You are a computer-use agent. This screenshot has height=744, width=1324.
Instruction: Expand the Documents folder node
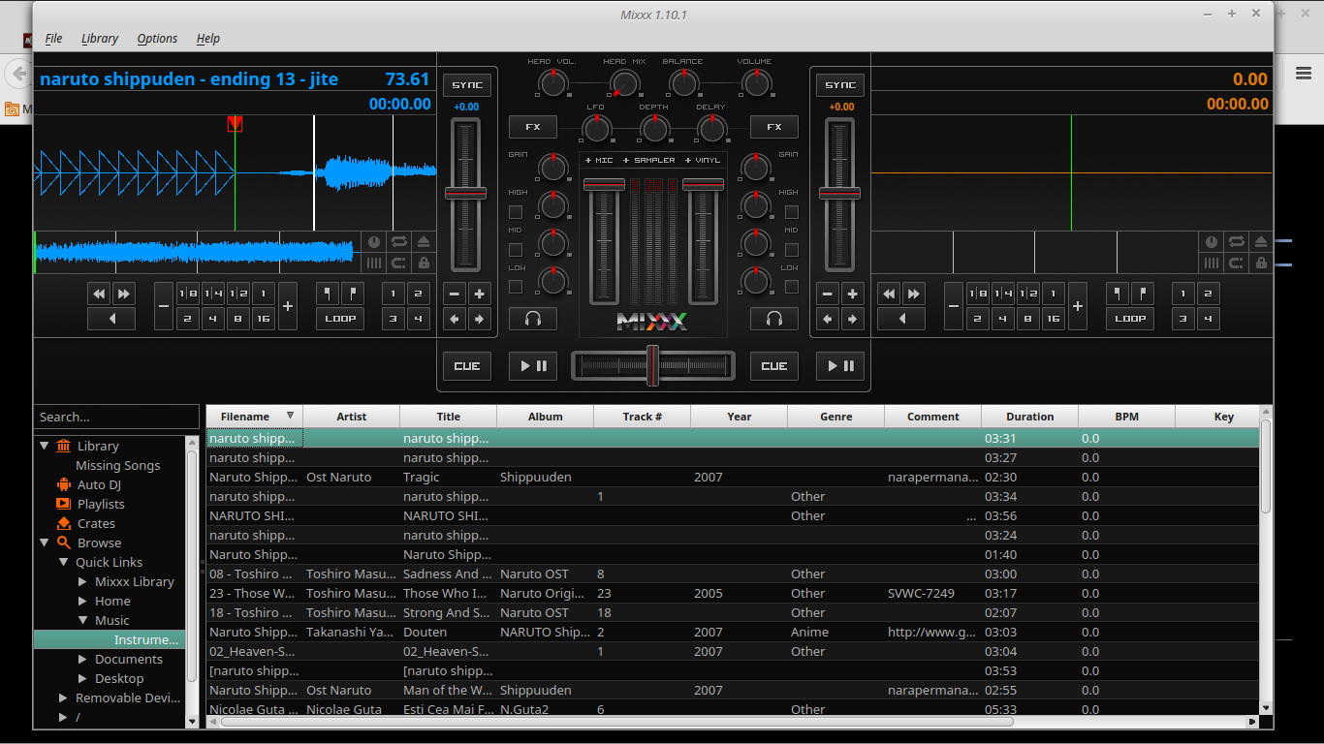[82, 659]
